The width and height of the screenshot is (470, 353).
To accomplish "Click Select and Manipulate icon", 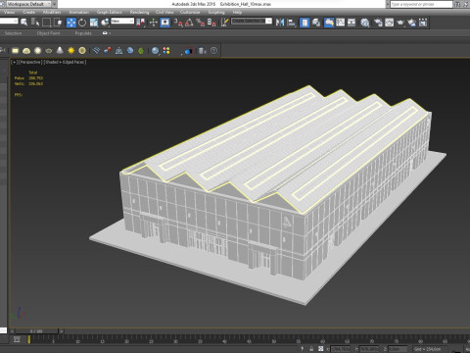I will (154, 23).
